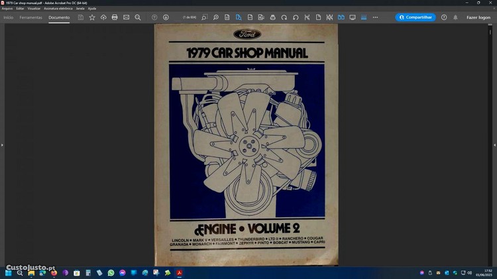Expand the right tools pane
The image size is (497, 279).
click(494, 144)
